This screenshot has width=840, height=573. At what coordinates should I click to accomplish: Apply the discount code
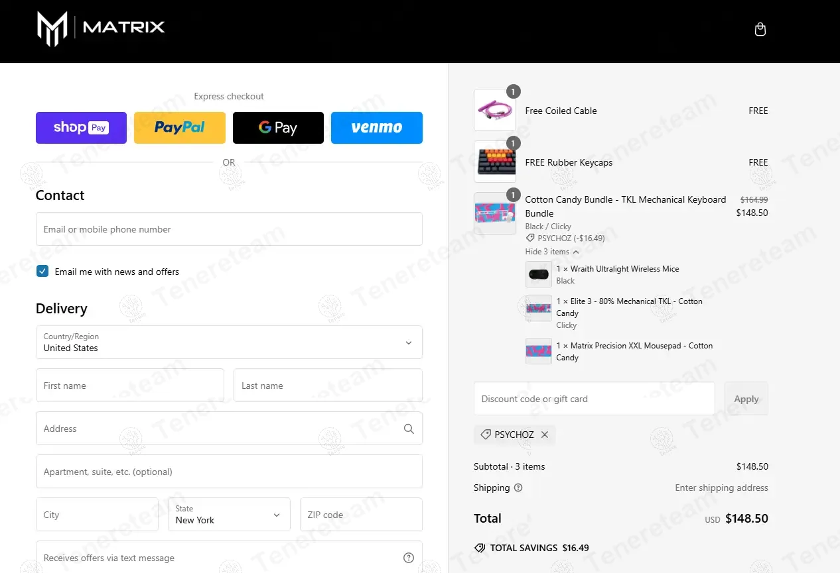[746, 399]
